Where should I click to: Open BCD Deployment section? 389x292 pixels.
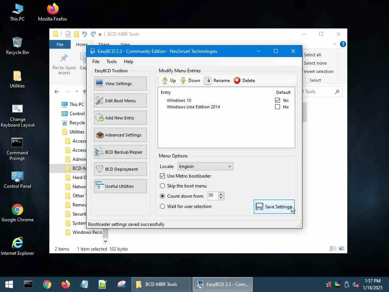click(x=120, y=169)
